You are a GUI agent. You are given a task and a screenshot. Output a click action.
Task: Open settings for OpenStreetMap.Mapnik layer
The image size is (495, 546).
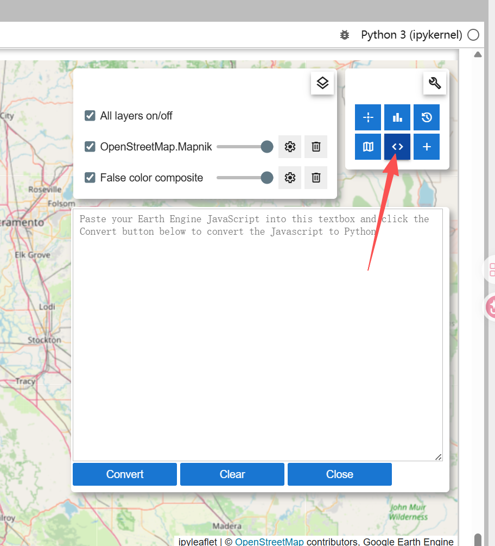[290, 147]
